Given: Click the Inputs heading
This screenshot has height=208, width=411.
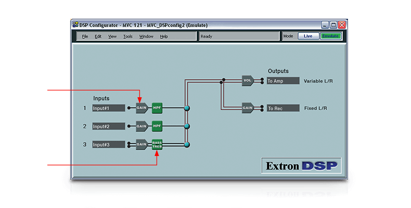Looking at the screenshot, I should (101, 98).
